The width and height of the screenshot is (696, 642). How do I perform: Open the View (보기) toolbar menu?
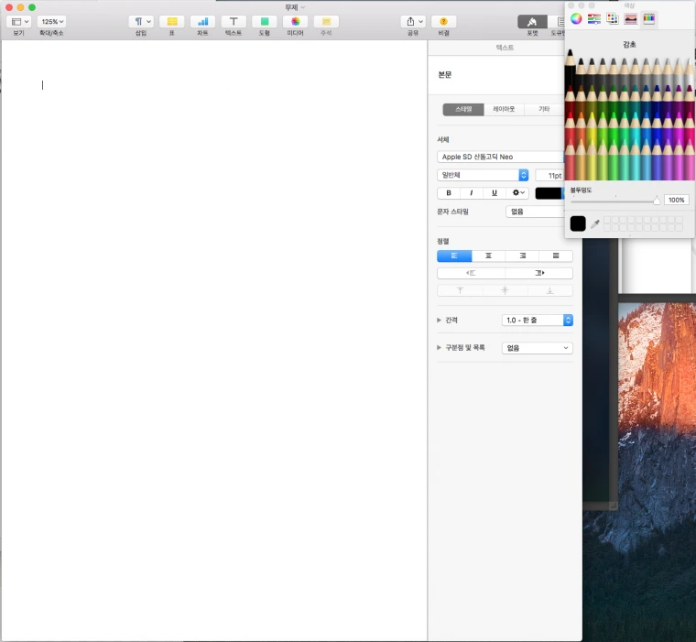(x=18, y=21)
